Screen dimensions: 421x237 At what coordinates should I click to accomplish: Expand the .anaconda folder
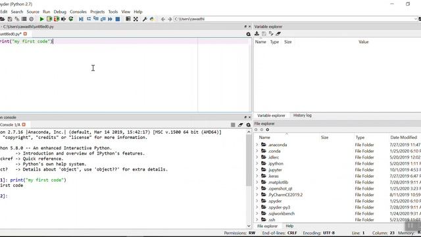(257, 145)
